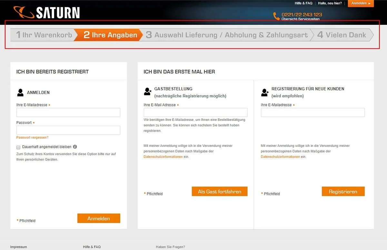
Task: Click the Anmelden button in the login form
Action: 99,218
